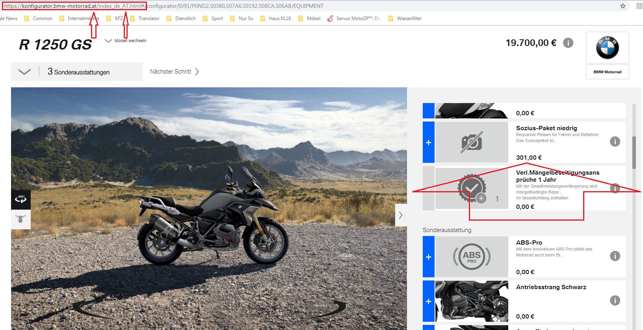Click the ABS-Pro title text
Image resolution: width=643 pixels, height=330 pixels.
tap(529, 242)
